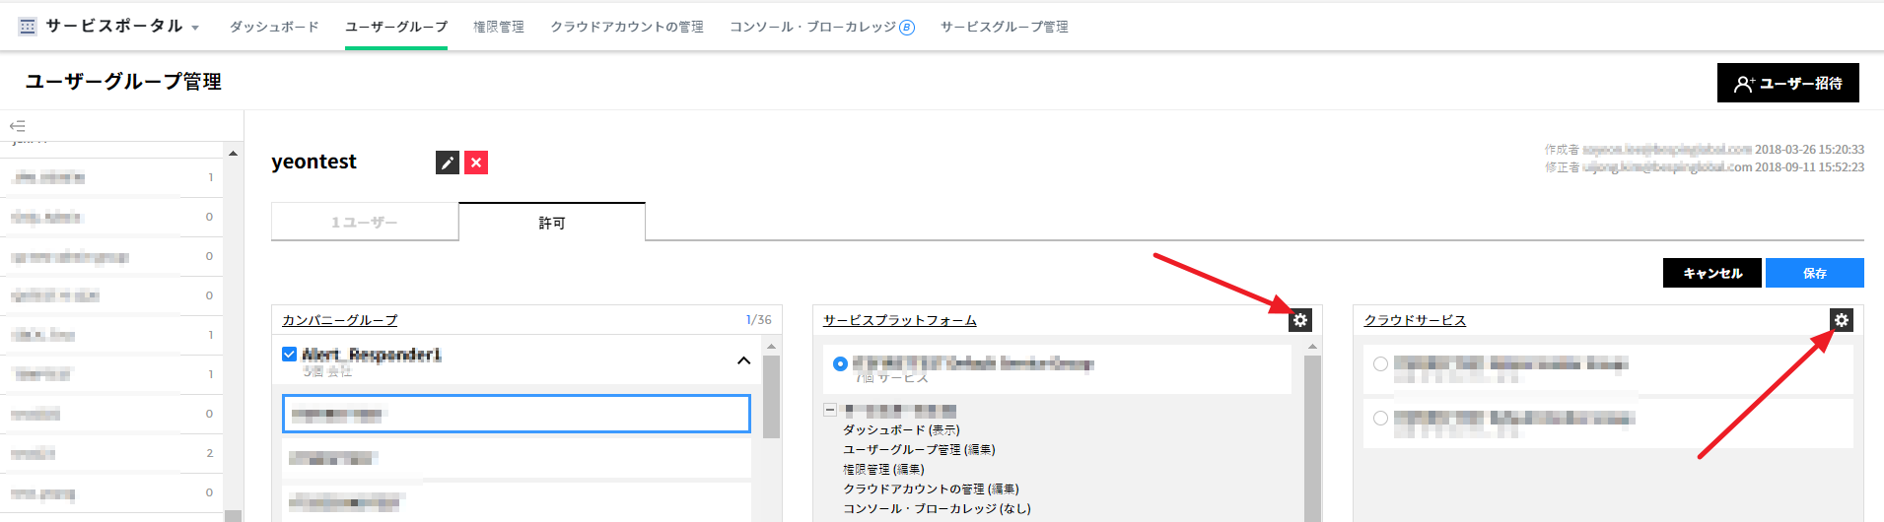Click the ユーザー招待 button
Screen dimensions: 1884x522
click(x=1787, y=84)
